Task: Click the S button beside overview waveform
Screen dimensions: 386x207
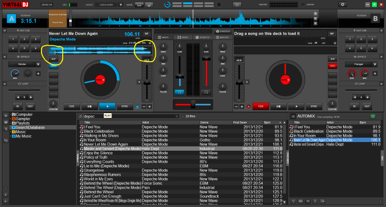Action: coord(316,14)
